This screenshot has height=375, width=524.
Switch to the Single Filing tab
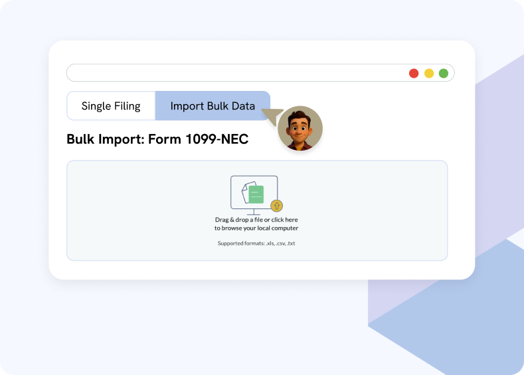tap(111, 106)
